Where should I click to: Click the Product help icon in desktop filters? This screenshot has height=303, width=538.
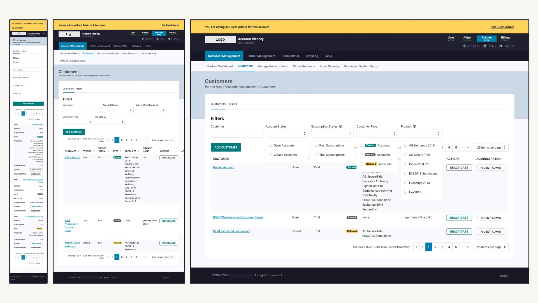[x=414, y=127]
